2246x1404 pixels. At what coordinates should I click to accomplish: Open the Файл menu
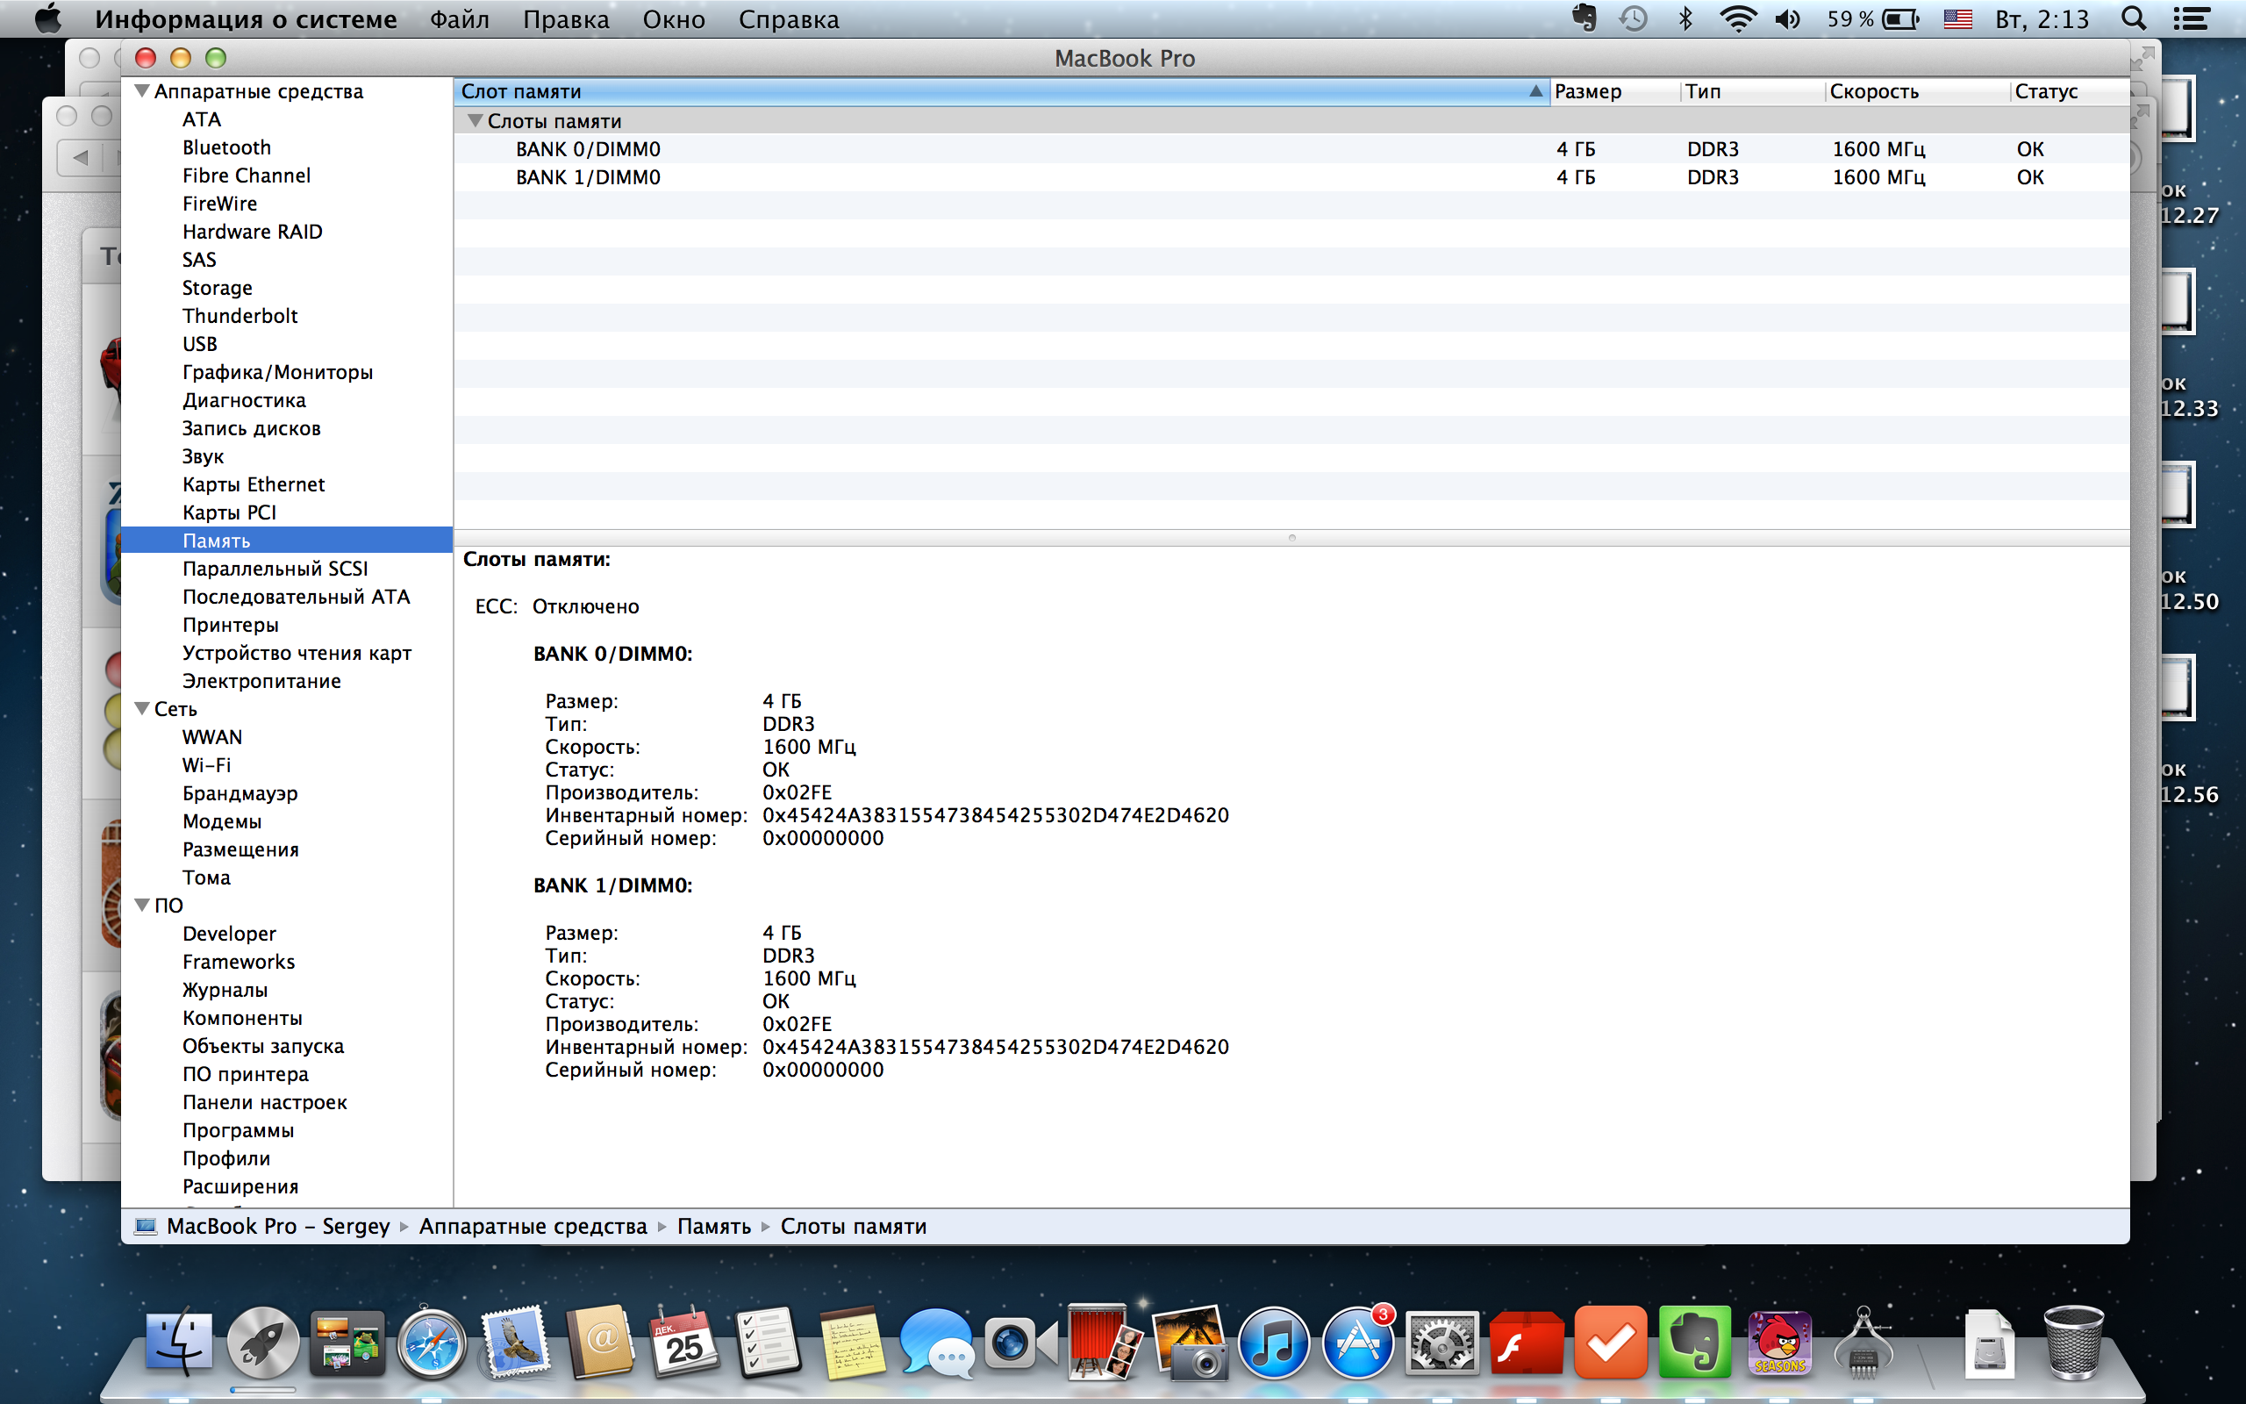tap(460, 18)
